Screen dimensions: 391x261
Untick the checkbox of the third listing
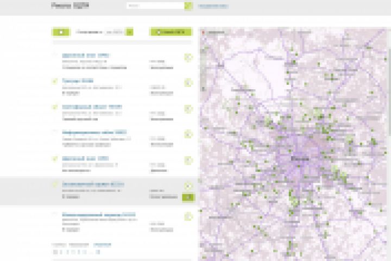coord(55,107)
